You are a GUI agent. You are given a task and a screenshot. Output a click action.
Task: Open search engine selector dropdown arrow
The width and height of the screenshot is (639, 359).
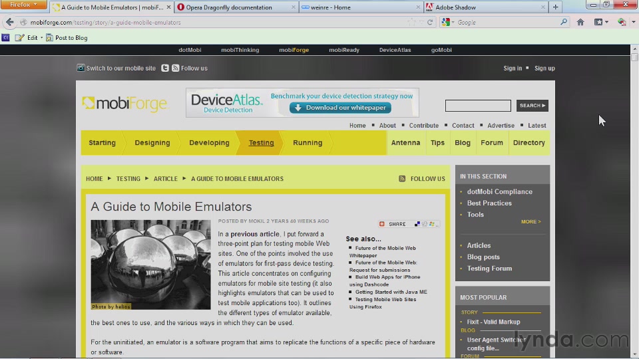[x=453, y=23]
